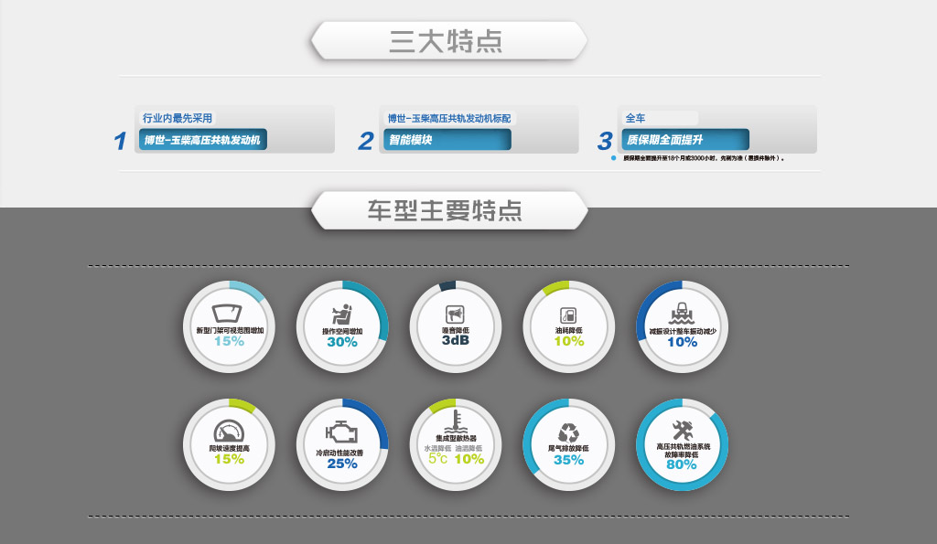
Task: Click the blue 博世-玉柴高压共轨发动机 button
Action: (x=201, y=140)
